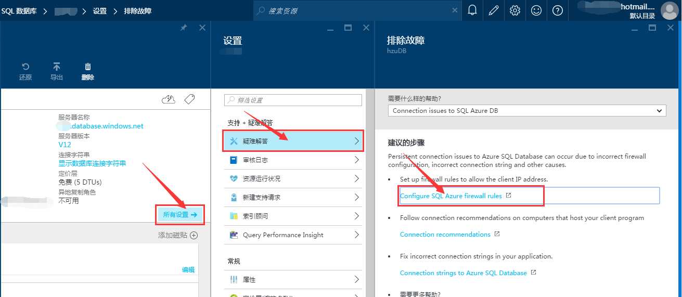
Task: Click 添加磁贴 text
Action: 172,235
